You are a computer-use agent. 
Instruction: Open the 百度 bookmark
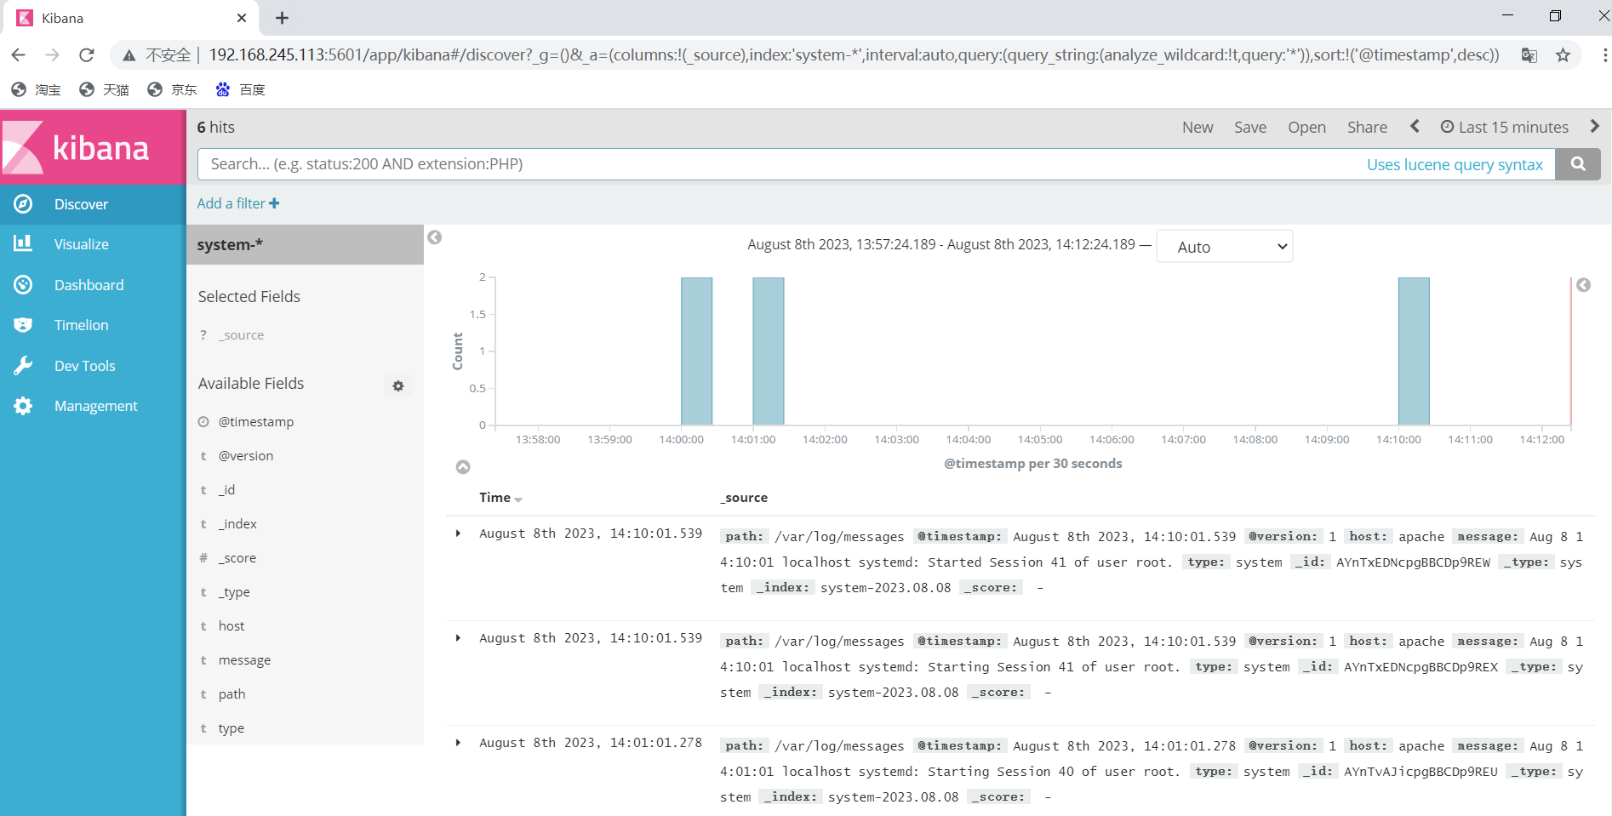pos(241,89)
